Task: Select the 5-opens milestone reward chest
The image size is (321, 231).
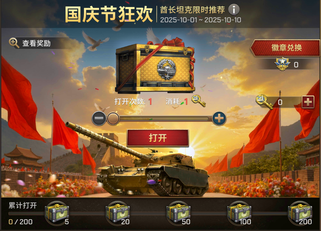Action: (x=57, y=213)
